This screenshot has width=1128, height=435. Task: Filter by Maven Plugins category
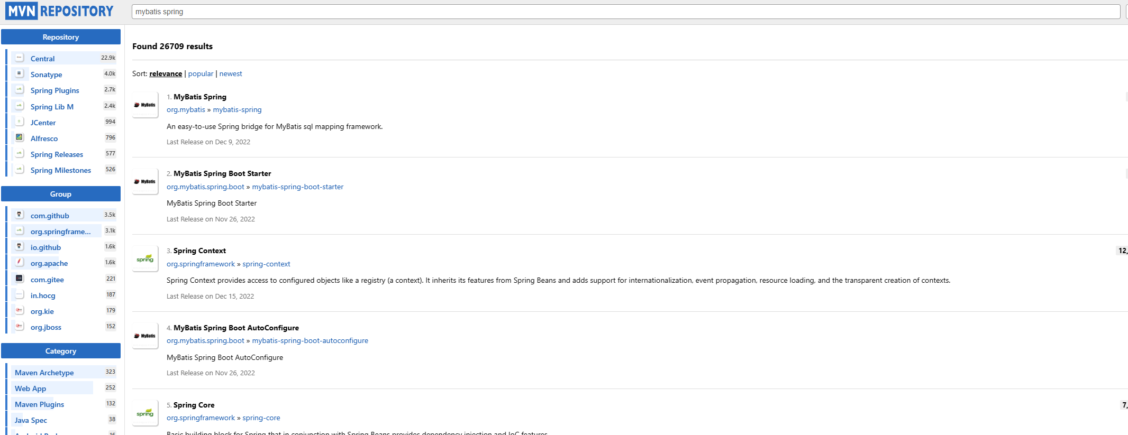click(x=39, y=404)
